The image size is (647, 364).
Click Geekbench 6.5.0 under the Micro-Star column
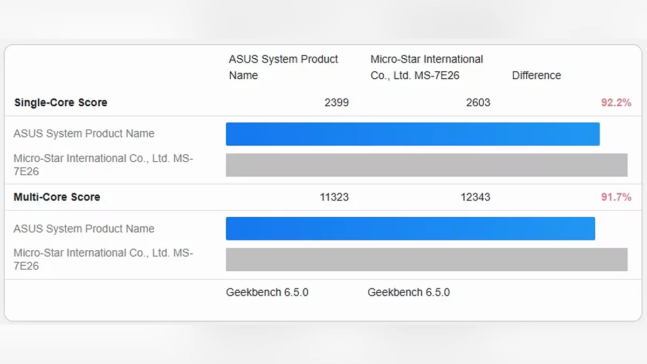tap(408, 292)
